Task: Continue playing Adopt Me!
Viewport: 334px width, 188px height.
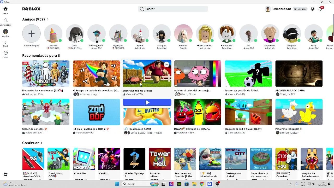Action: click(x=84, y=159)
